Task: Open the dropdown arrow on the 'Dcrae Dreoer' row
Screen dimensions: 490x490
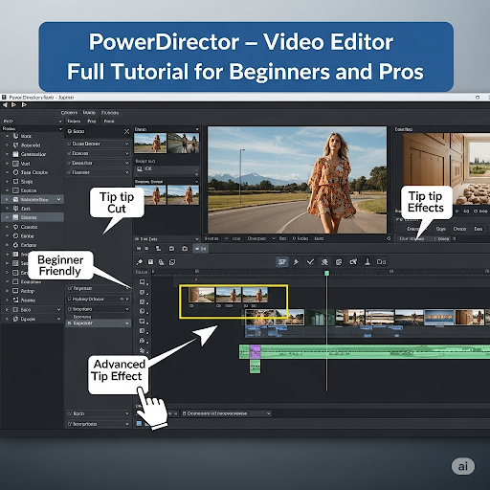Action: (x=126, y=144)
